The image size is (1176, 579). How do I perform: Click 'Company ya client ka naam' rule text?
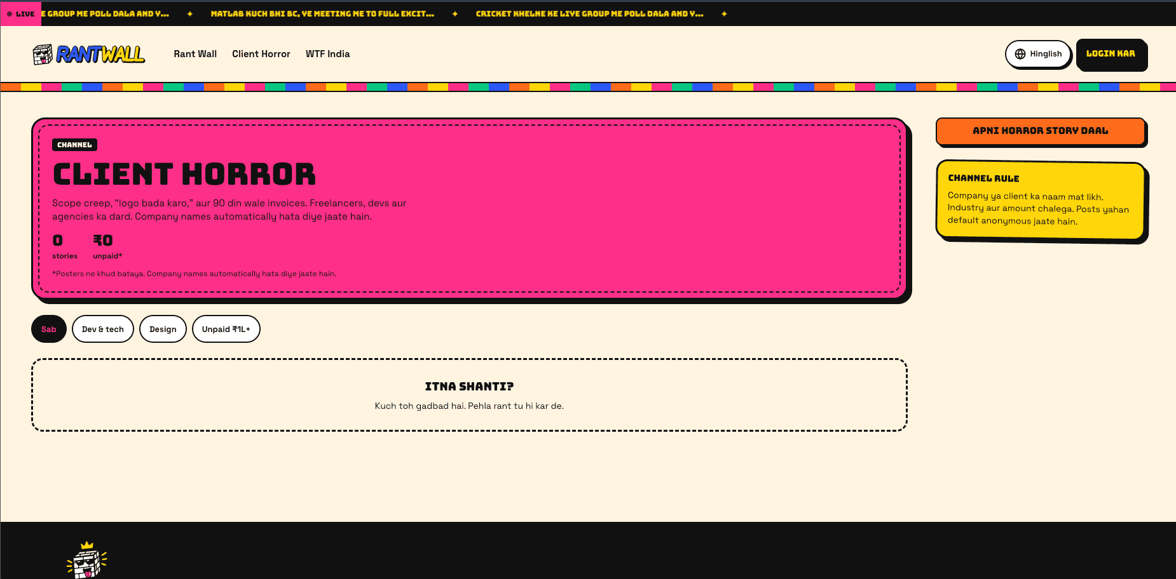[x=1038, y=209]
